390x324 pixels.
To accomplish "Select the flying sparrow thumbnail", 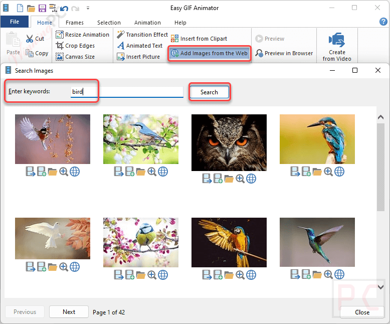I will point(53,139).
